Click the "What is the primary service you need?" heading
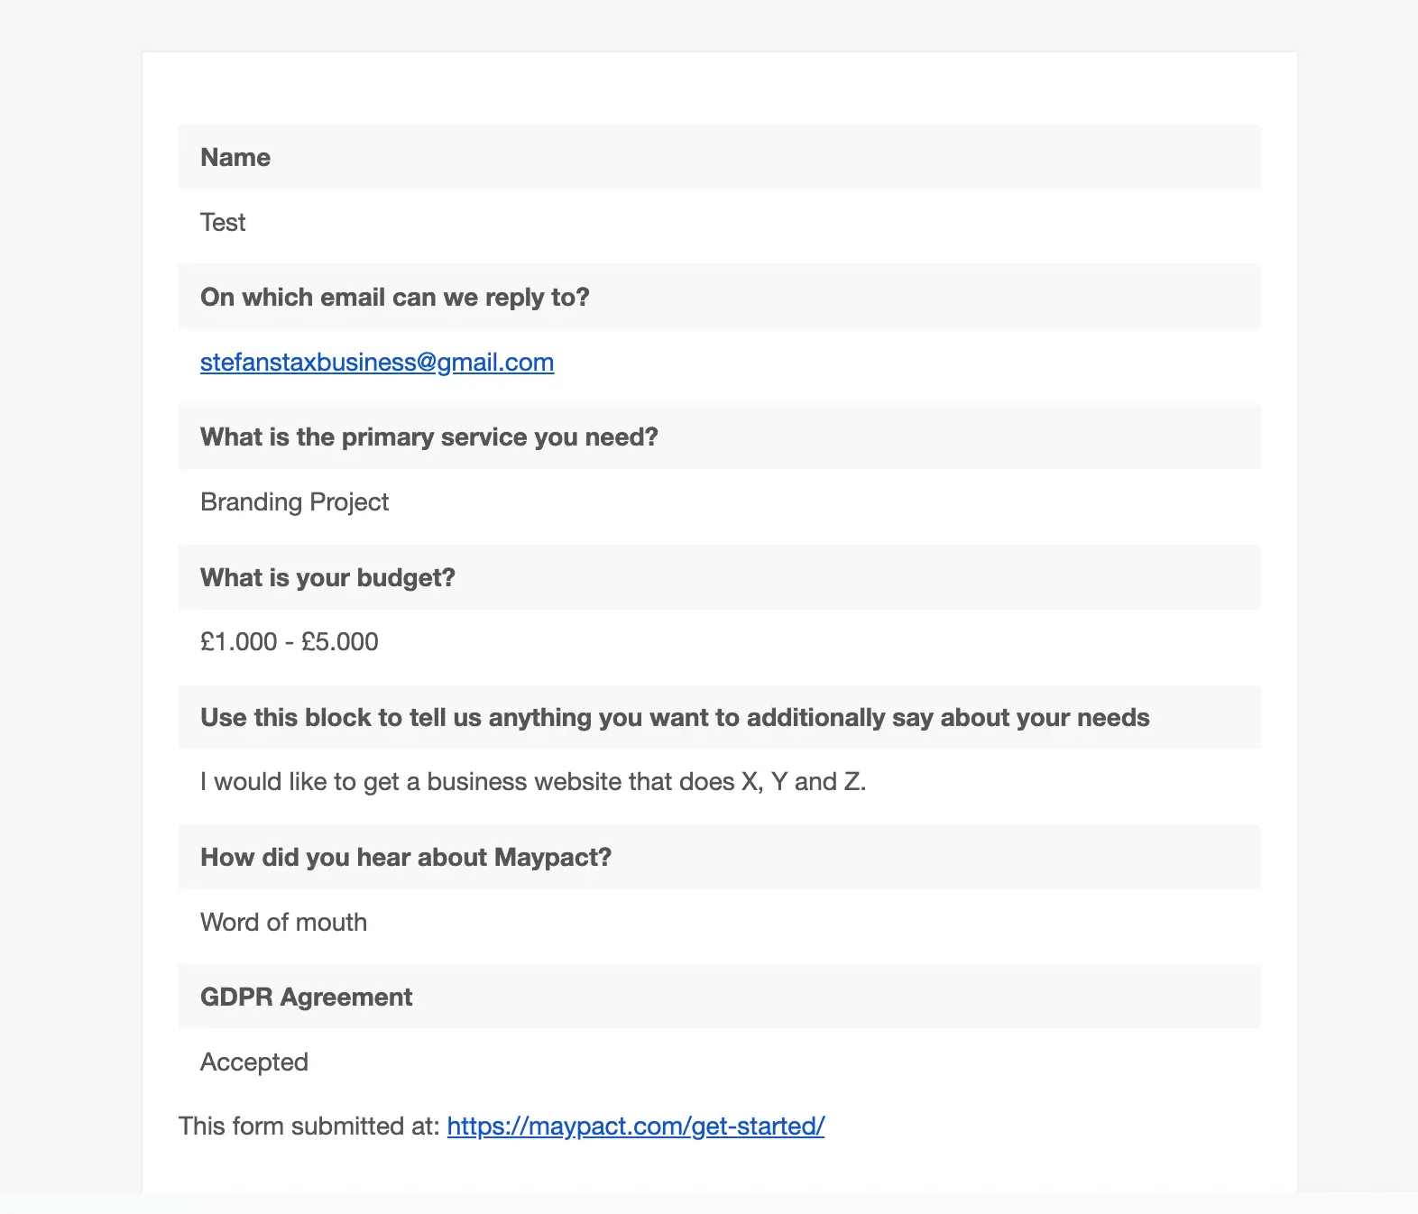This screenshot has width=1418, height=1214. point(428,437)
